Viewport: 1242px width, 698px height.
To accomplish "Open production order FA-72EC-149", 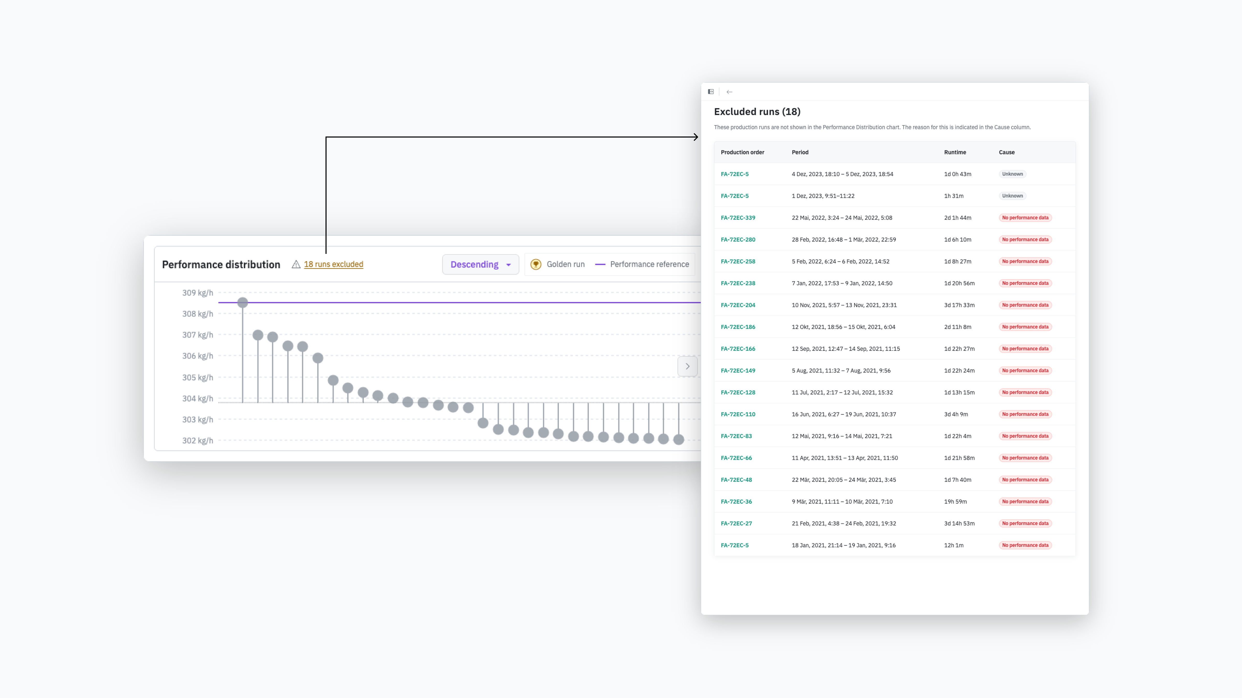I will click(x=738, y=370).
